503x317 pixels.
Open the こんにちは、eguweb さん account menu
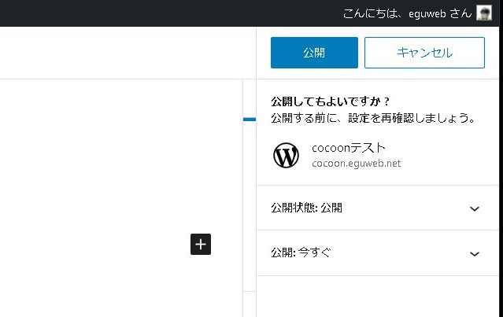click(x=408, y=13)
